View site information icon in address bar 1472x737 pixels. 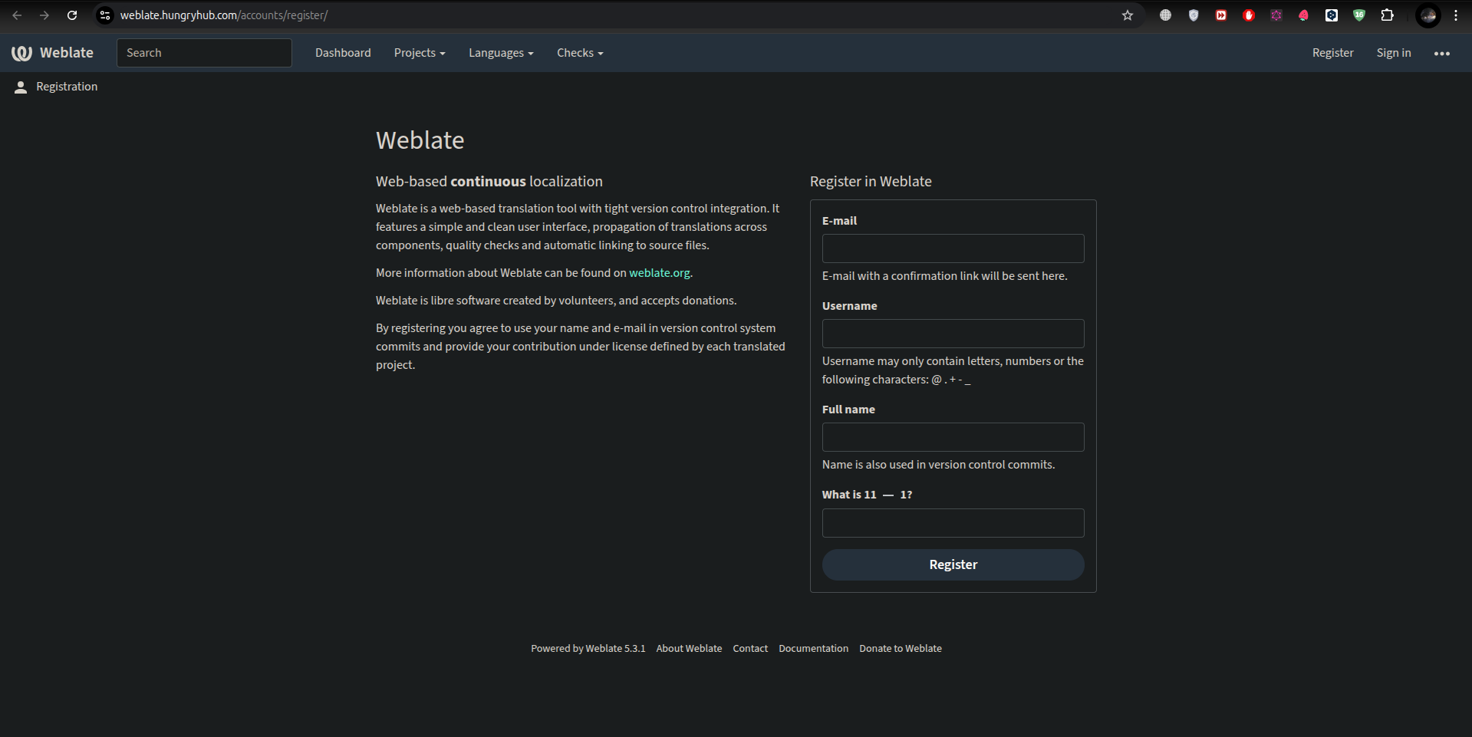[x=105, y=15]
